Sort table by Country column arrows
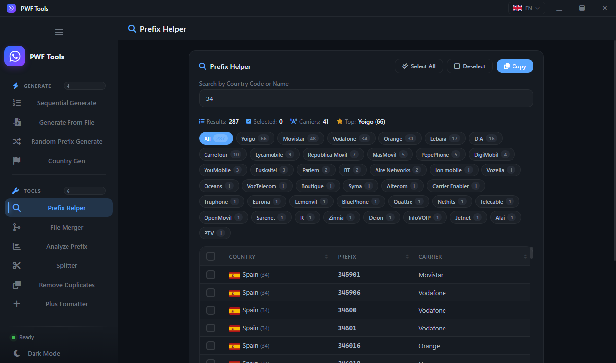Image resolution: width=616 pixels, height=363 pixels. click(326, 257)
